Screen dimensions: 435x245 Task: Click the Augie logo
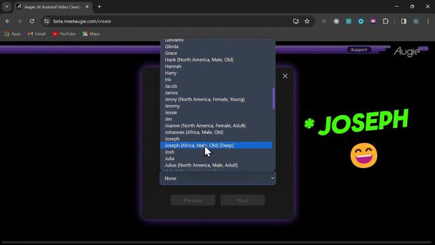[x=406, y=52]
